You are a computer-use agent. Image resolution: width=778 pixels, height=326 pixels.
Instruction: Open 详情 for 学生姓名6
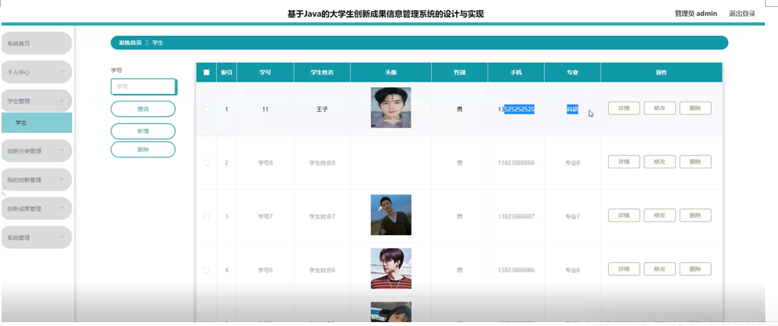[x=623, y=269]
